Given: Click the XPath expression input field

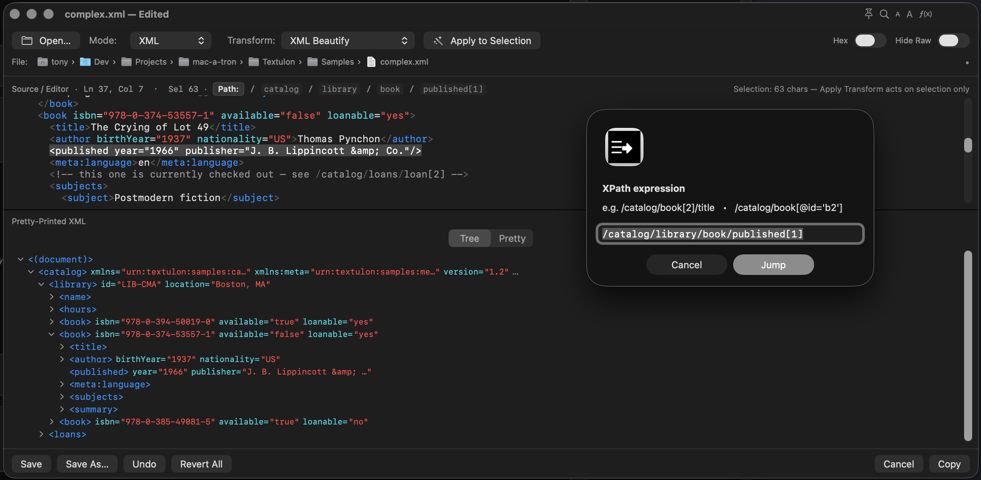Looking at the screenshot, I should pos(730,234).
